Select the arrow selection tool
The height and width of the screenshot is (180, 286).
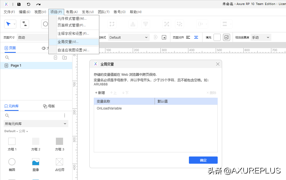9,24
